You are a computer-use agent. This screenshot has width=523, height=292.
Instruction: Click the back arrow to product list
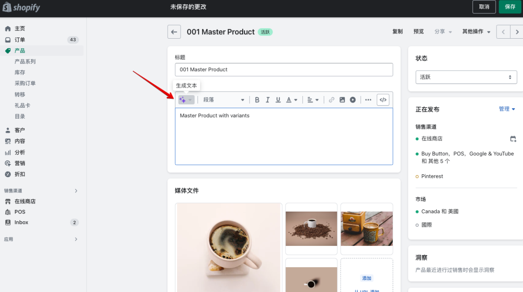click(x=174, y=32)
